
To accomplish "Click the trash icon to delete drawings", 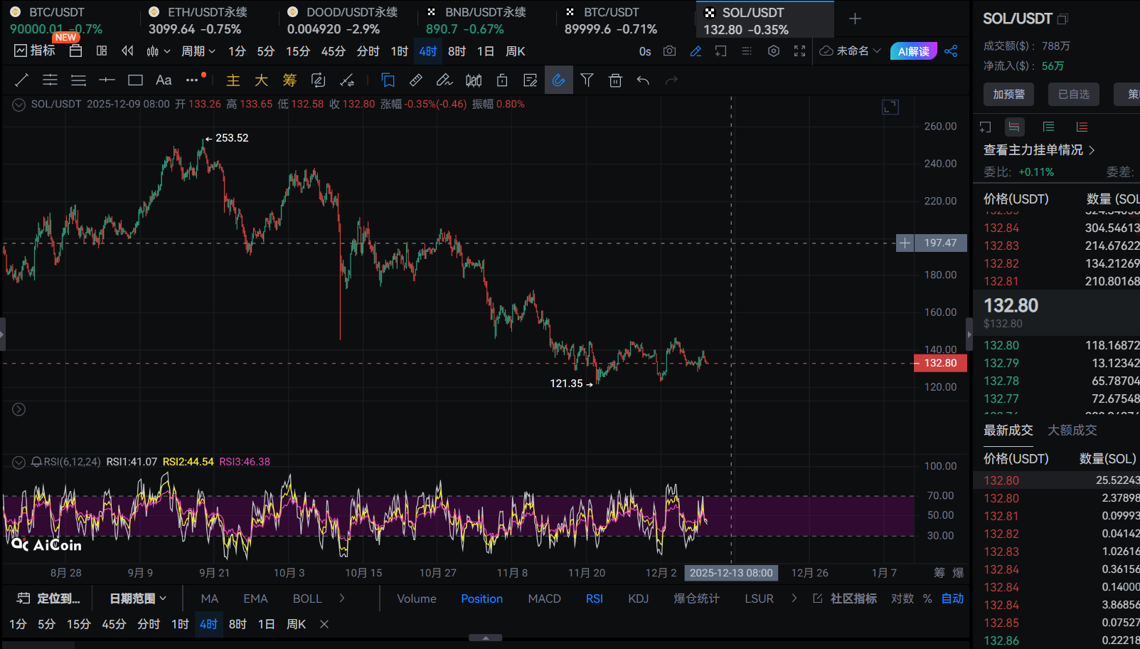I will pos(615,80).
